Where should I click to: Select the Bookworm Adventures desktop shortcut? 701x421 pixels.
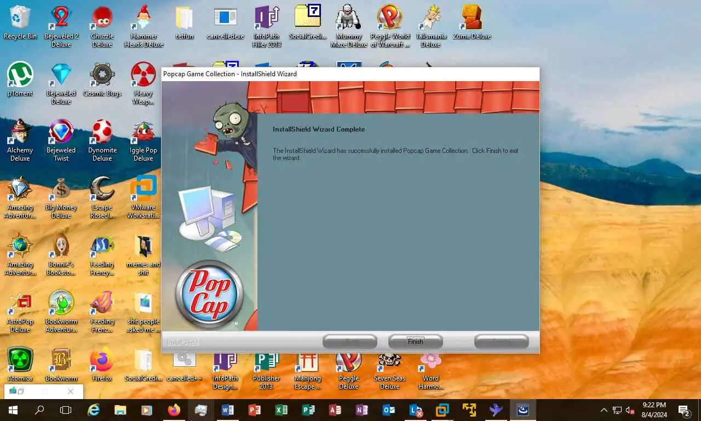coord(61,311)
